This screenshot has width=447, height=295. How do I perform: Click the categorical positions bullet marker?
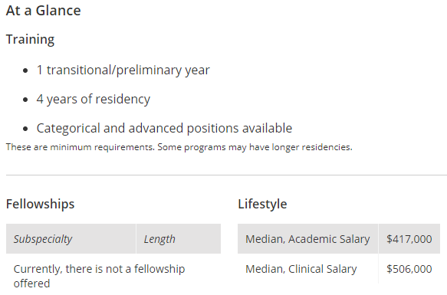tap(25, 129)
